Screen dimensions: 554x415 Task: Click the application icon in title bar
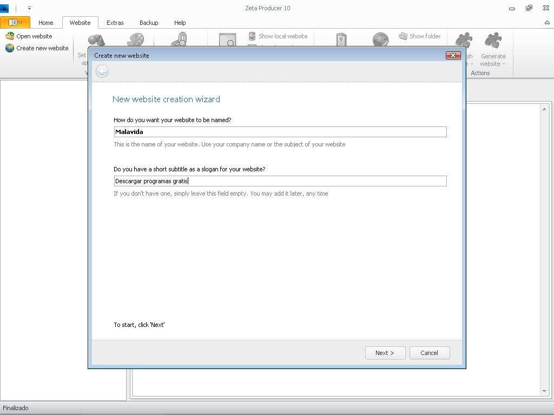click(4, 8)
